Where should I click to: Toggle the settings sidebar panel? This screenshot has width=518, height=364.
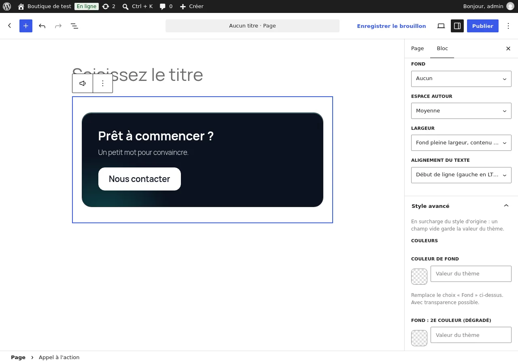tap(457, 26)
